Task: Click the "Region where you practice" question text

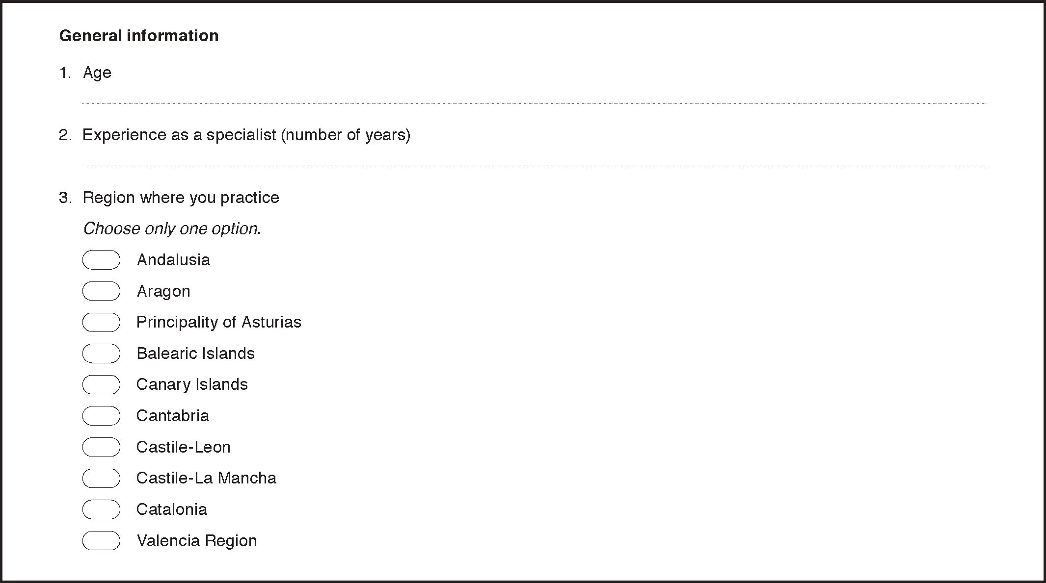Action: click(x=181, y=198)
